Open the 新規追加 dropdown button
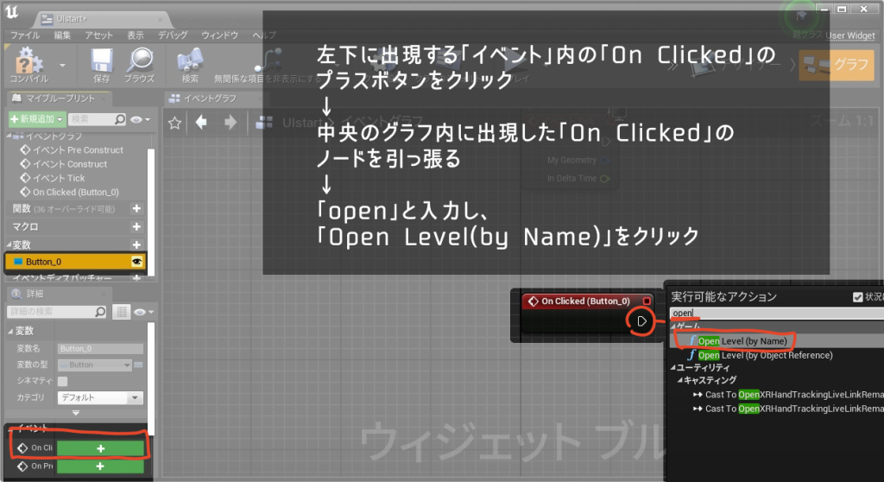Viewport: 884px width, 482px height. (x=35, y=118)
